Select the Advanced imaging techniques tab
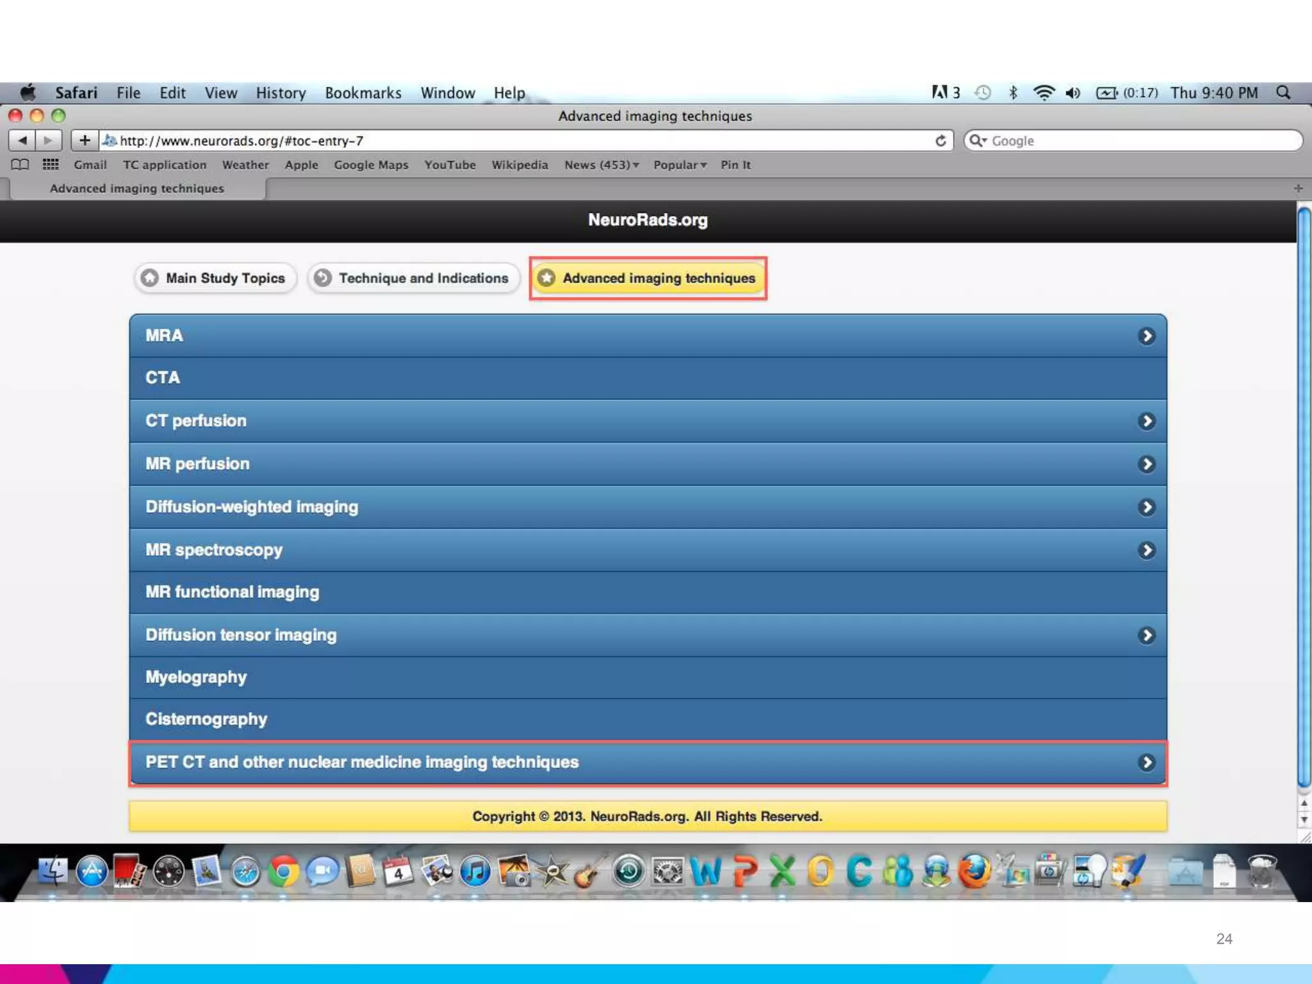Viewport: 1312px width, 984px height. (x=648, y=278)
